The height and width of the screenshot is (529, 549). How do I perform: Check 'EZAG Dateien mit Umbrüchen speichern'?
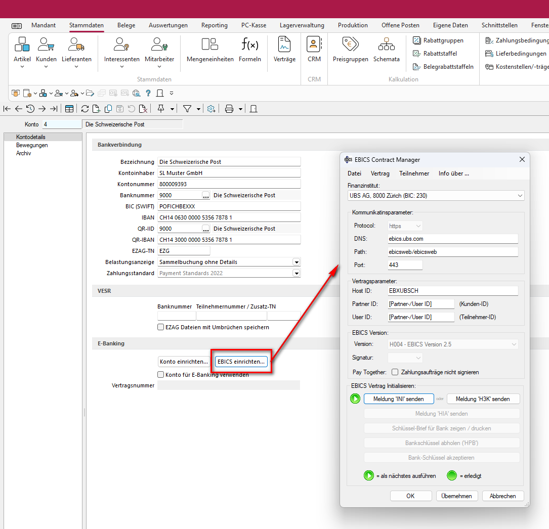(x=161, y=327)
